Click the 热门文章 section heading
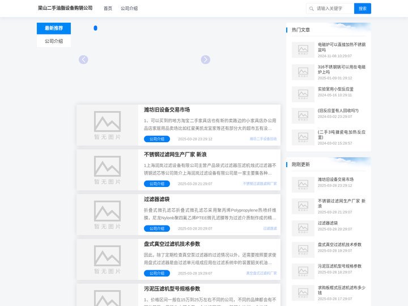The width and height of the screenshot is (408, 306). (x=300, y=29)
